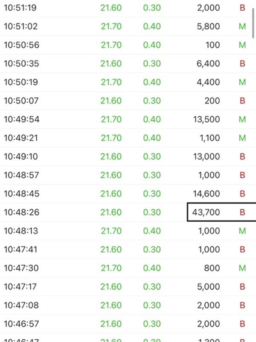The width and height of the screenshot is (256, 342).
Task: Click the highlighted 43,700 volume cell
Action: (221, 212)
